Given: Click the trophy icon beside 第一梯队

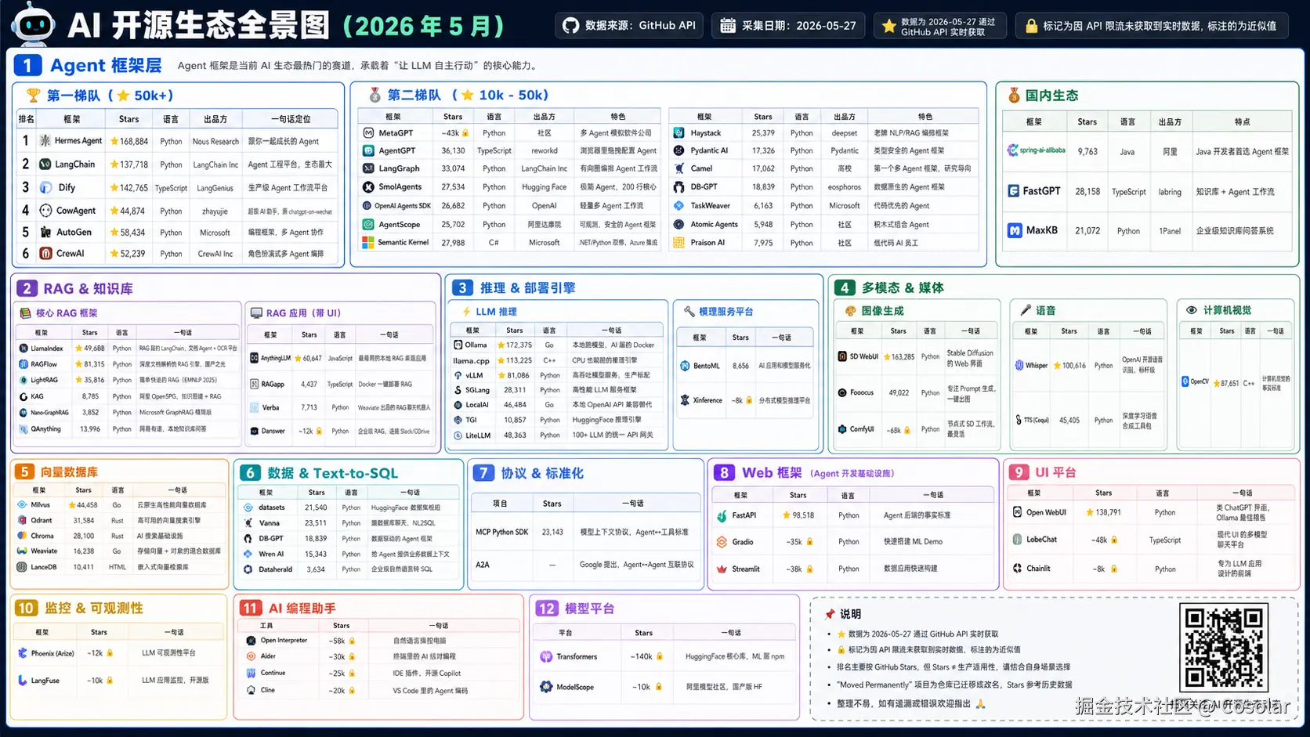Looking at the screenshot, I should coord(33,96).
